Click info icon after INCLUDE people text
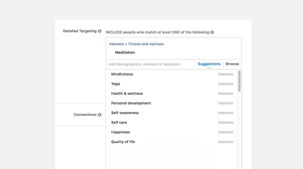Image resolution: width=303 pixels, height=169 pixels. (x=212, y=32)
